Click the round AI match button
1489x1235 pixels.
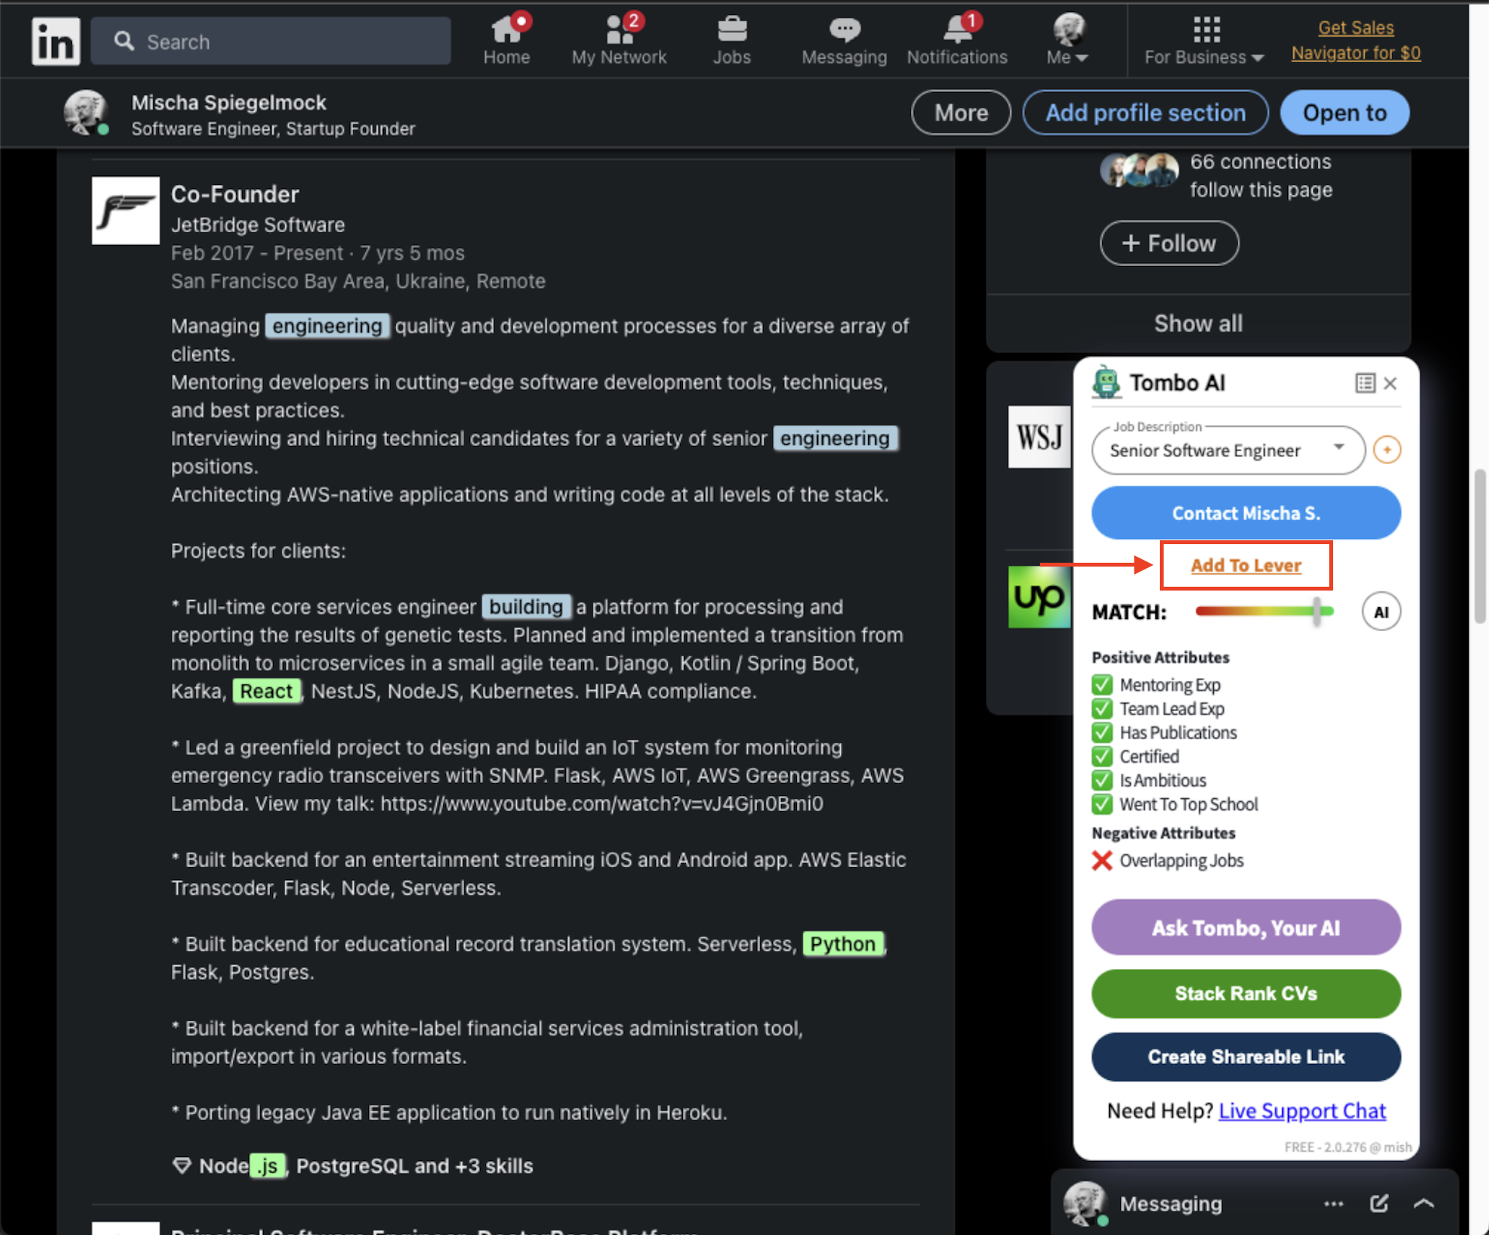point(1381,612)
